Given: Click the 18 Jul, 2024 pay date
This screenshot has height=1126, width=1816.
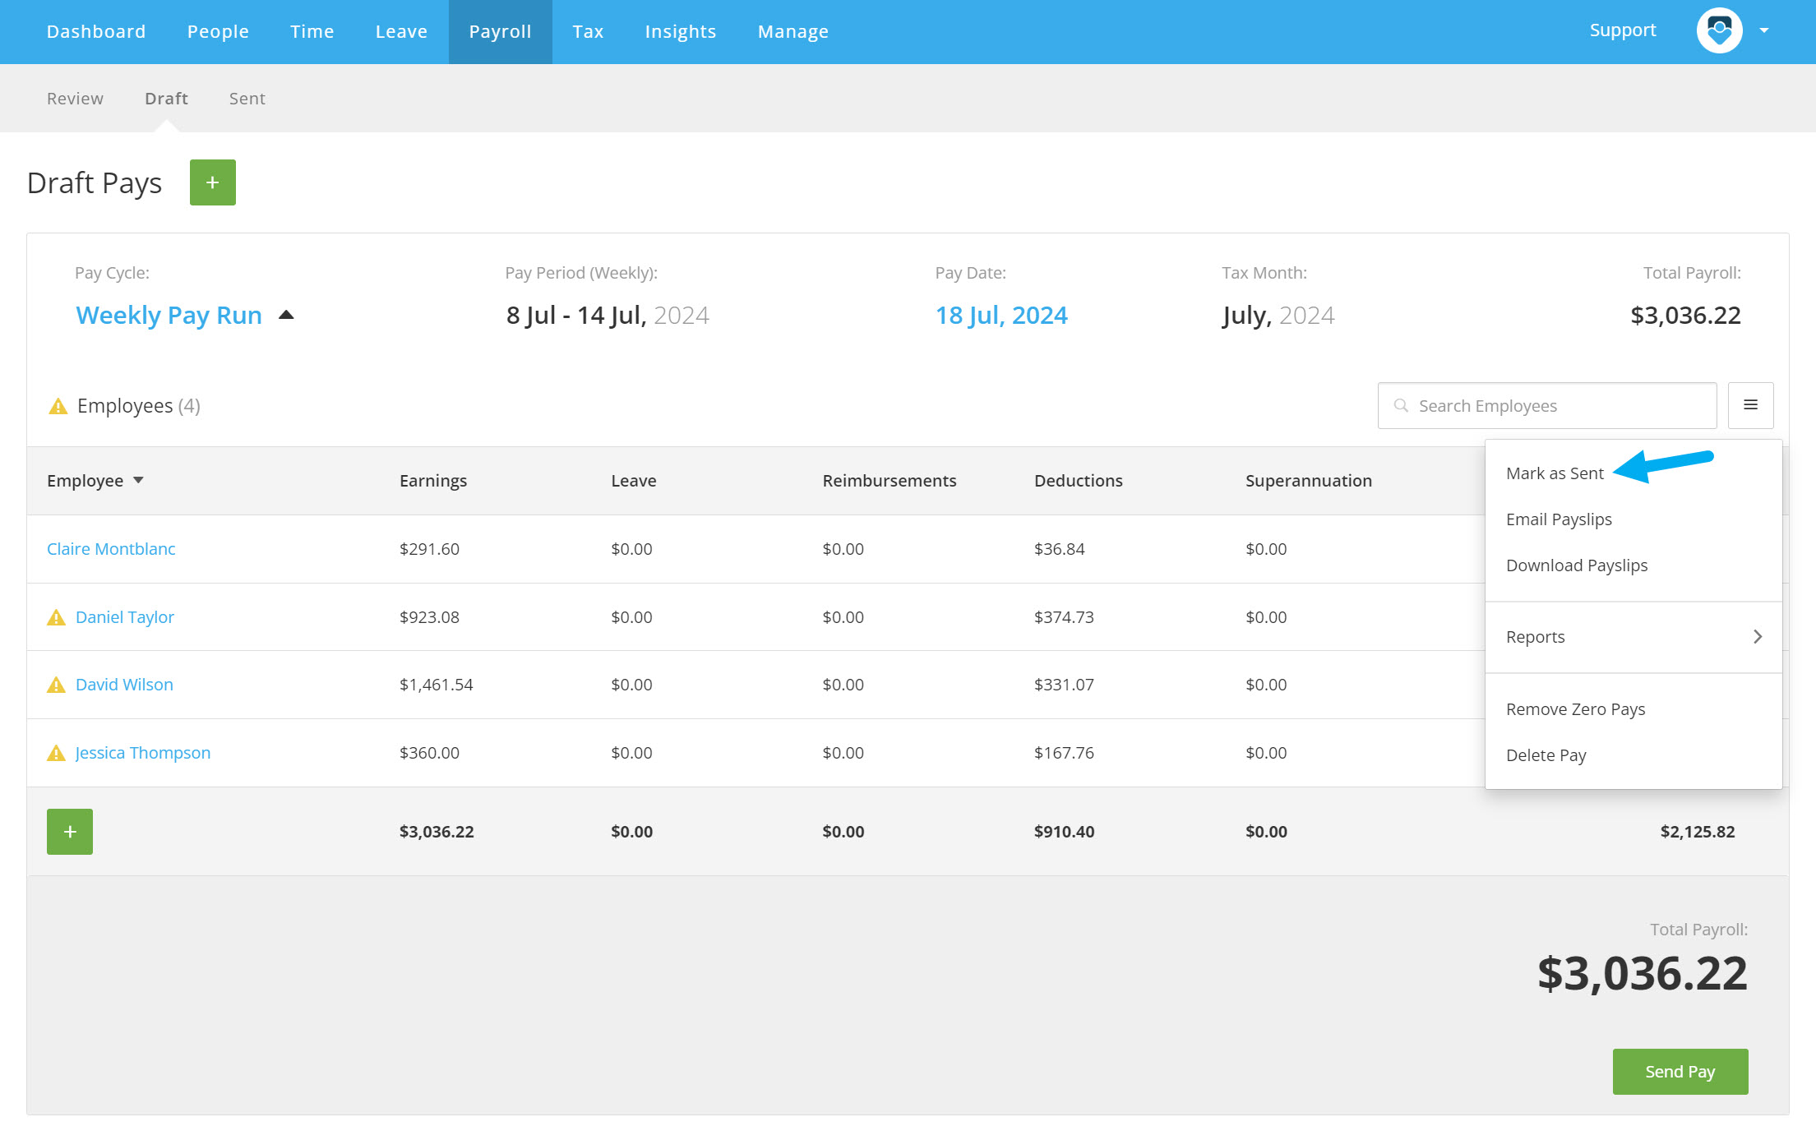Looking at the screenshot, I should [1001, 315].
